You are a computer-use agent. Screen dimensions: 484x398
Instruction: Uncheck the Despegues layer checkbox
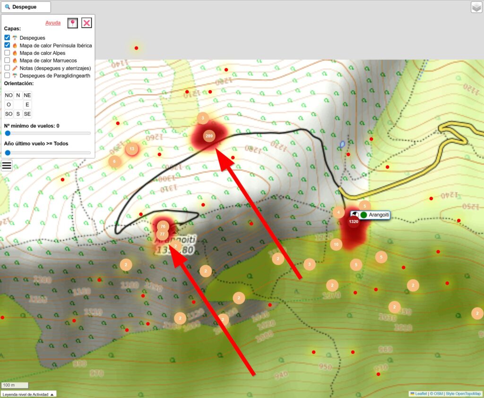(7, 37)
